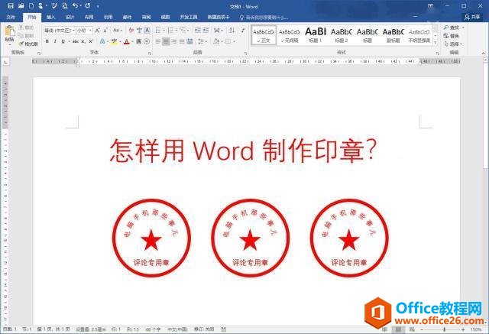The width and height of the screenshot is (489, 334).
Task: Toggle Superscript formatting
Action: [x=91, y=41]
